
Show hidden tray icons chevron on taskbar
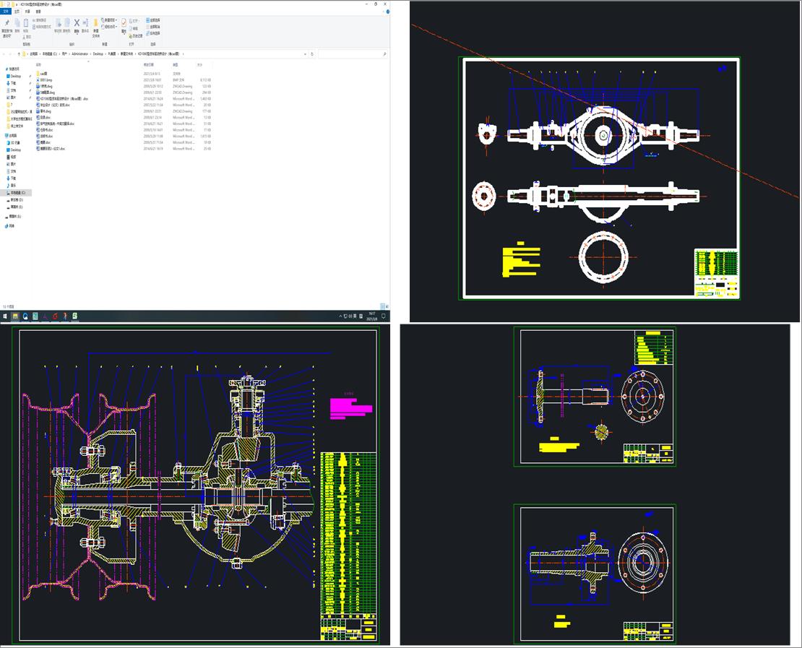tap(340, 316)
